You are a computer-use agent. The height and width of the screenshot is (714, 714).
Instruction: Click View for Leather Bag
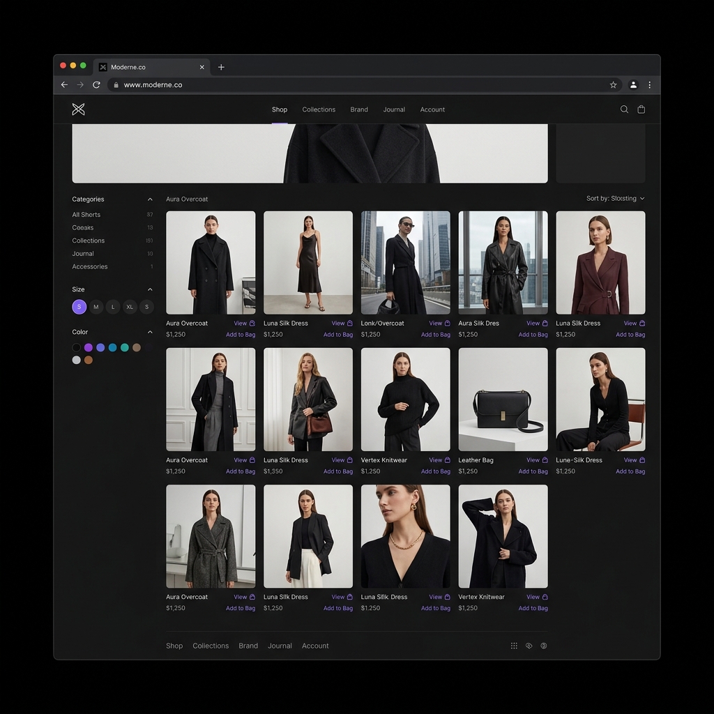[533, 460]
